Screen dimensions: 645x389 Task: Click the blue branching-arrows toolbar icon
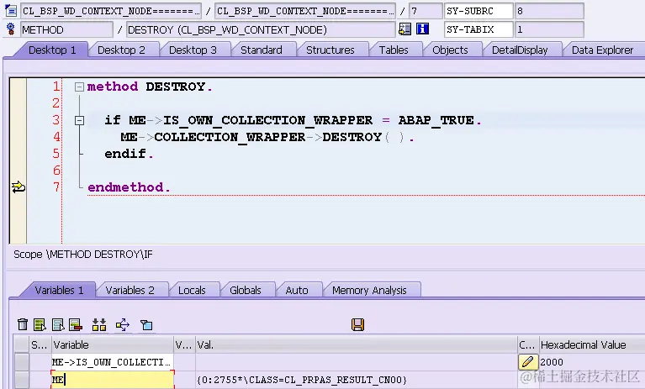[x=123, y=325]
